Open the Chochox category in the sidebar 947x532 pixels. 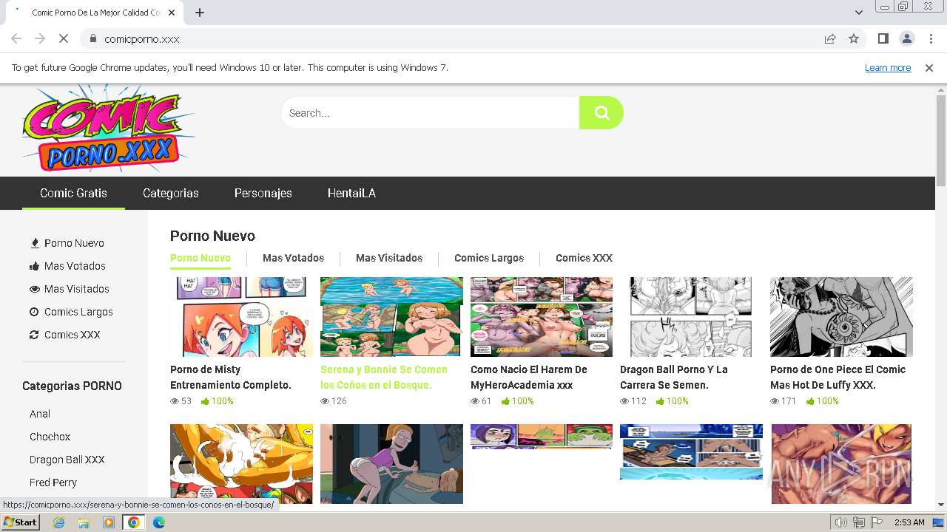click(50, 437)
